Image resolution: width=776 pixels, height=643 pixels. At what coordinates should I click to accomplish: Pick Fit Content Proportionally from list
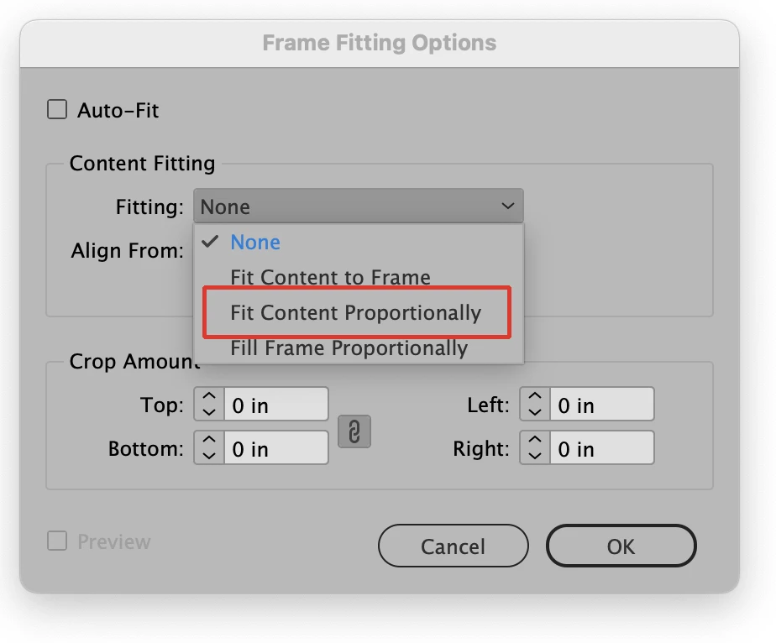coord(356,313)
